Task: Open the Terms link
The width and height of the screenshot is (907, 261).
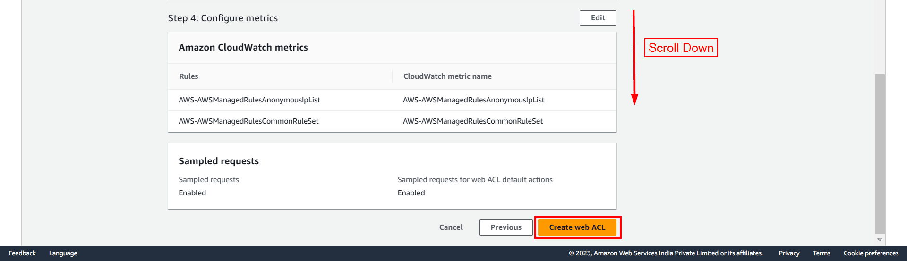Action: [x=821, y=253]
